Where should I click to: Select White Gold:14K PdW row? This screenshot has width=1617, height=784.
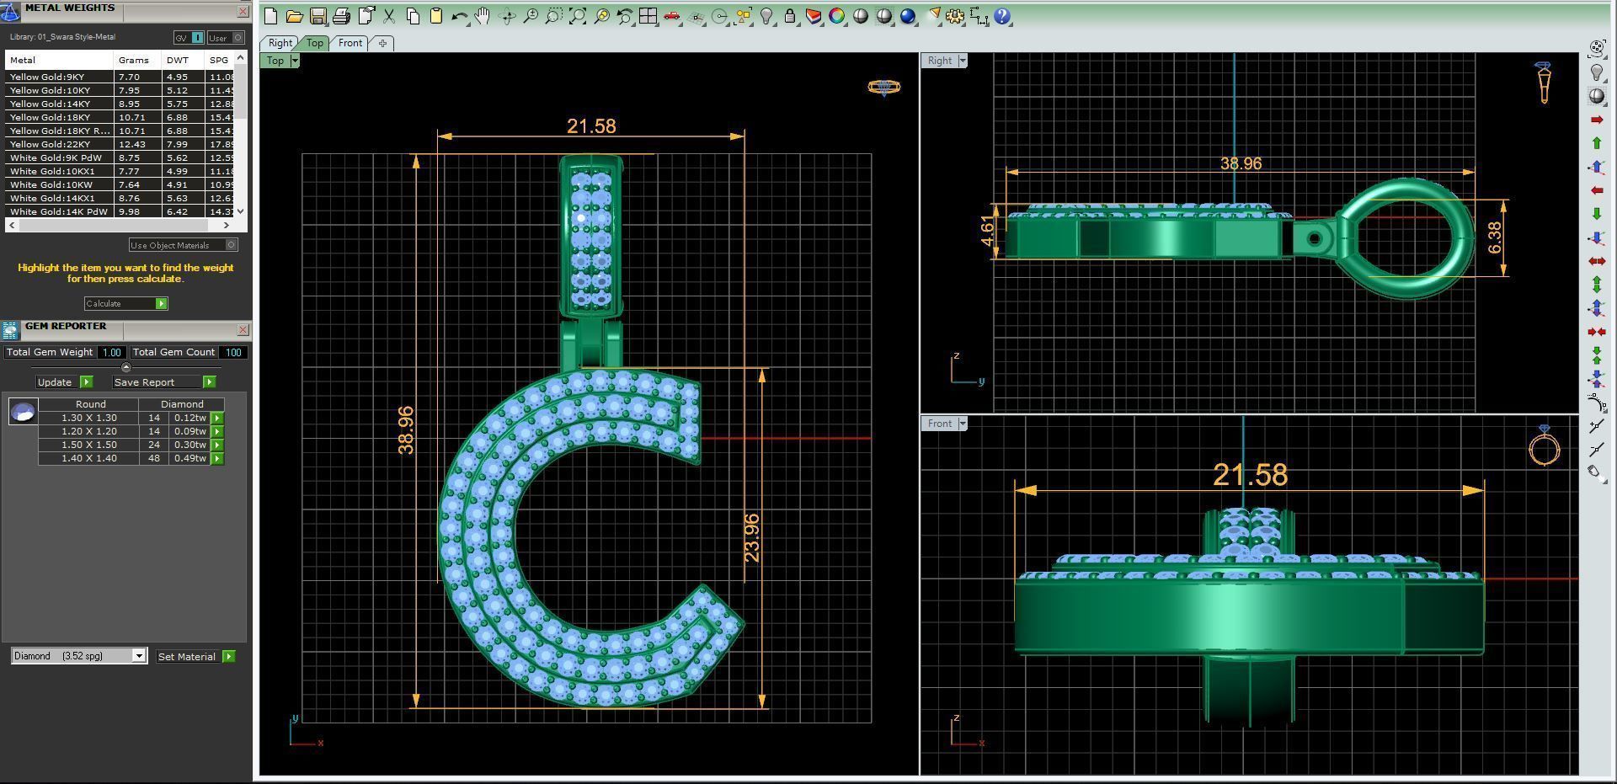pyautogui.click(x=120, y=211)
